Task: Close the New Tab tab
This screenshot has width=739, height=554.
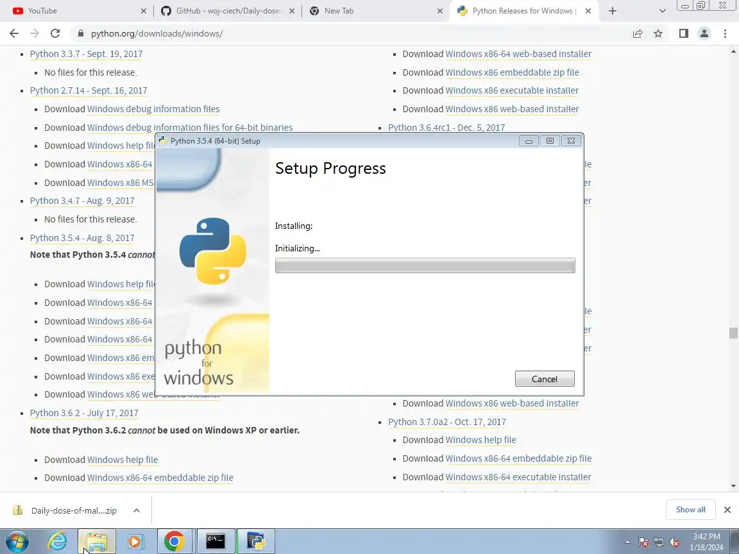Action: (439, 11)
